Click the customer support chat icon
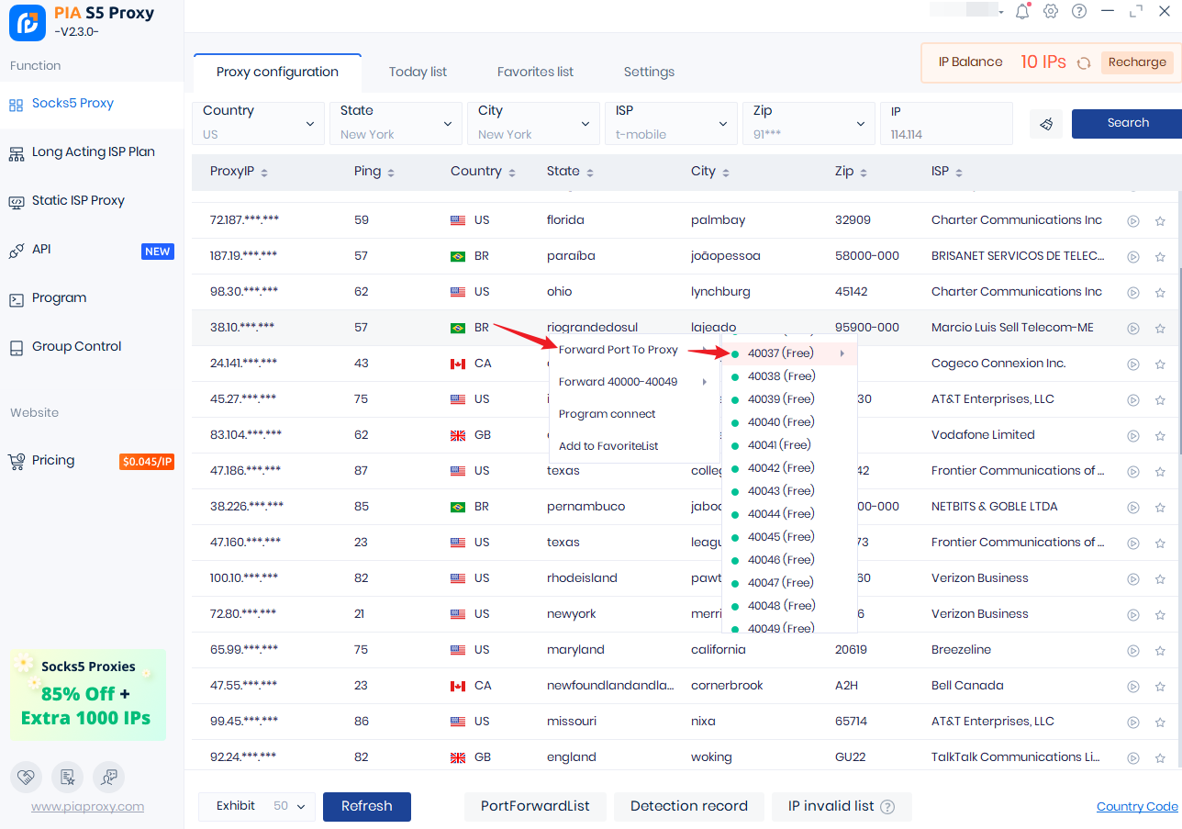 click(108, 777)
